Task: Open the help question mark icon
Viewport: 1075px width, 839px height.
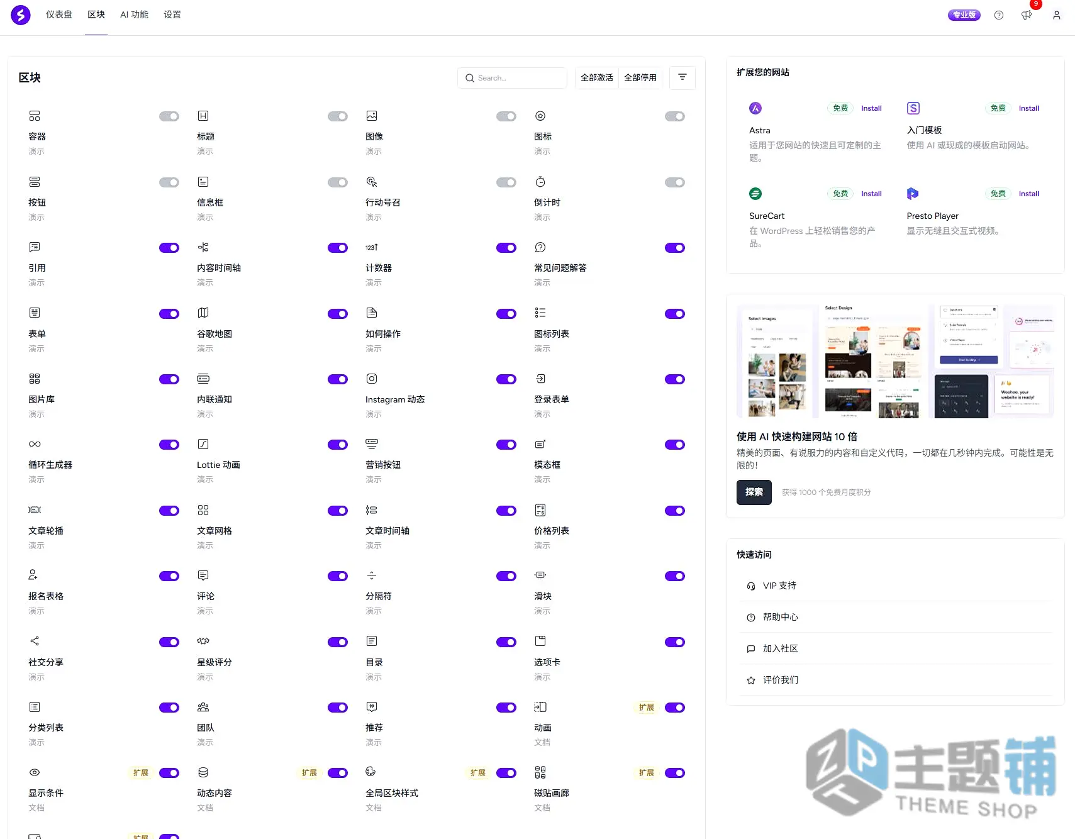Action: (x=999, y=15)
